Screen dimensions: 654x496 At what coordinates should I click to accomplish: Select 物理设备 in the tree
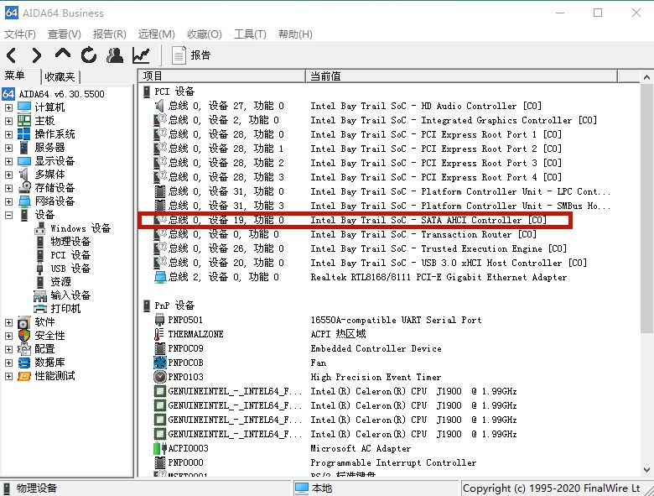click(70, 242)
